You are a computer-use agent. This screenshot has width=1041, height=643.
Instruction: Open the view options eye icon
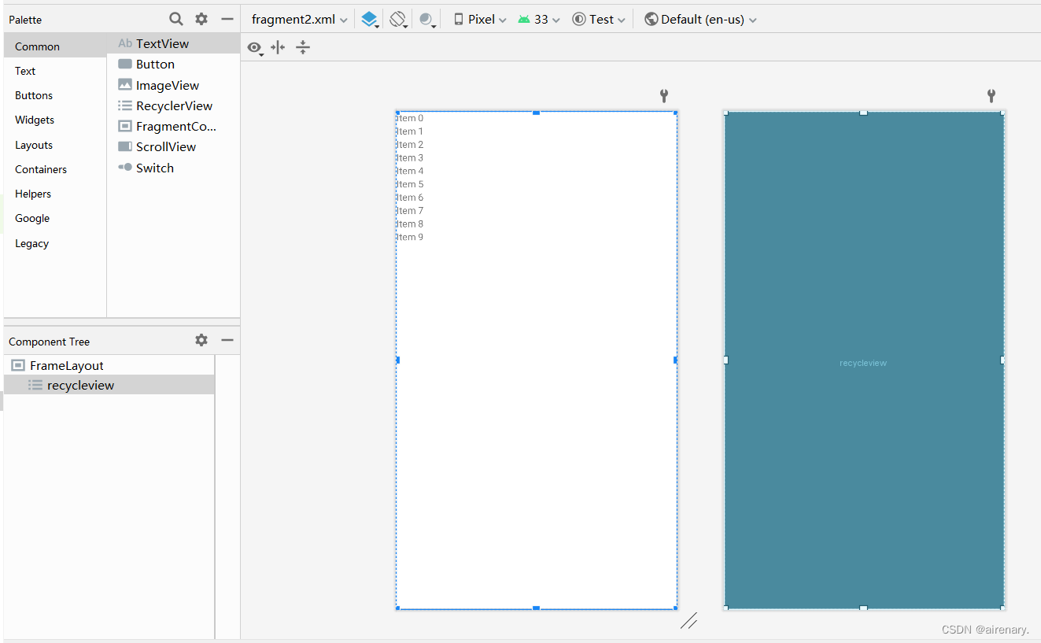click(255, 48)
